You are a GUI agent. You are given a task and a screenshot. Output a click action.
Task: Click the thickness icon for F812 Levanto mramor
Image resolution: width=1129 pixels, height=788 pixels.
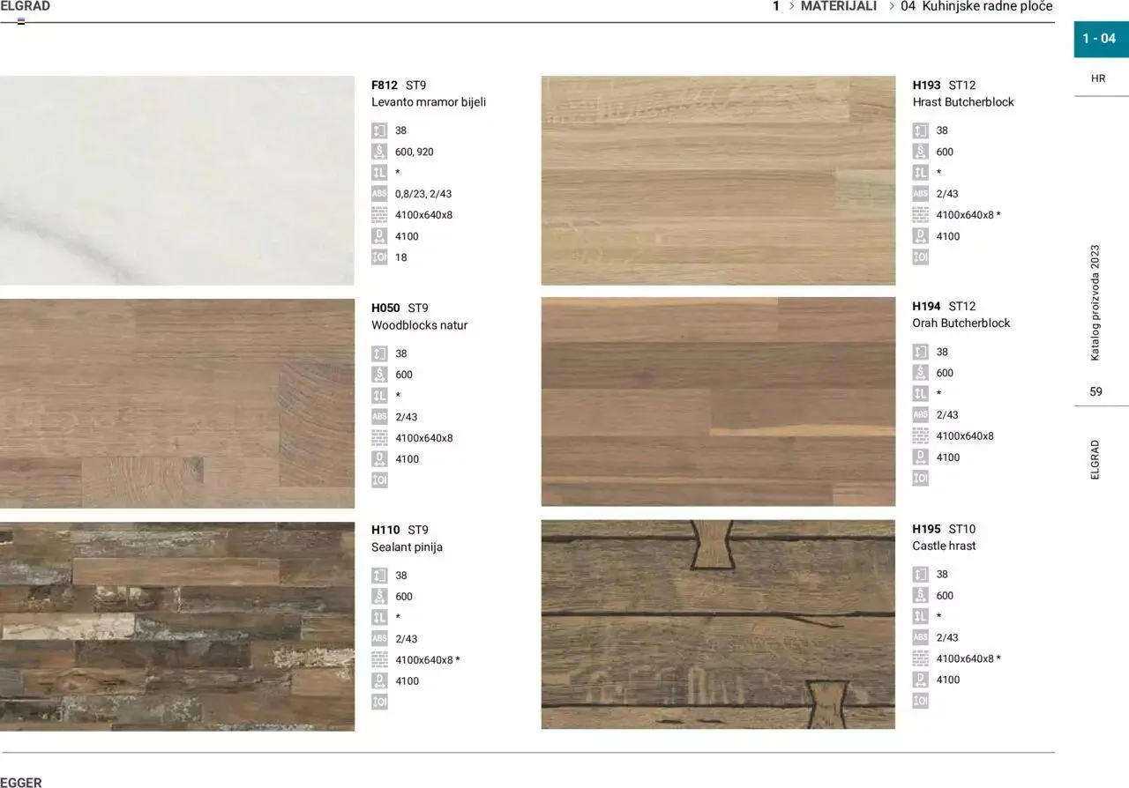pos(379,130)
